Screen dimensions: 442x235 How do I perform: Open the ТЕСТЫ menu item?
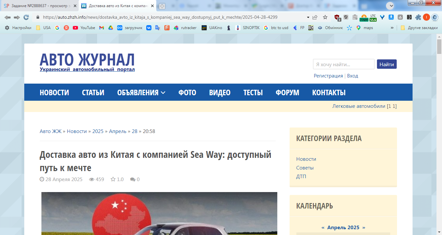[253, 93]
